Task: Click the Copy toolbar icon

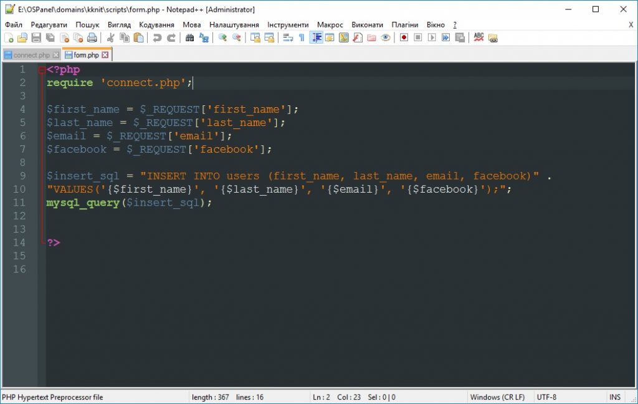Action: point(125,38)
